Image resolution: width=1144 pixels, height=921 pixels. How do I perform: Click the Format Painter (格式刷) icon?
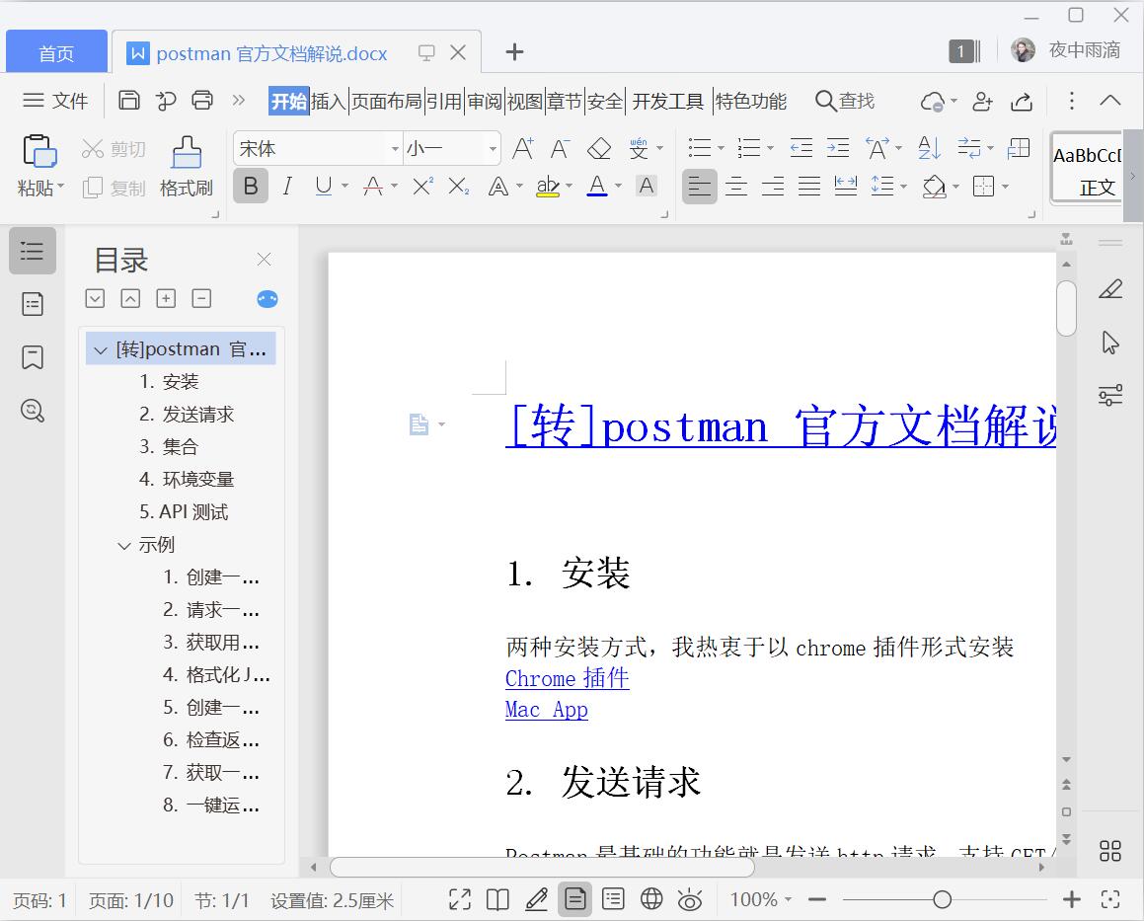point(187,152)
